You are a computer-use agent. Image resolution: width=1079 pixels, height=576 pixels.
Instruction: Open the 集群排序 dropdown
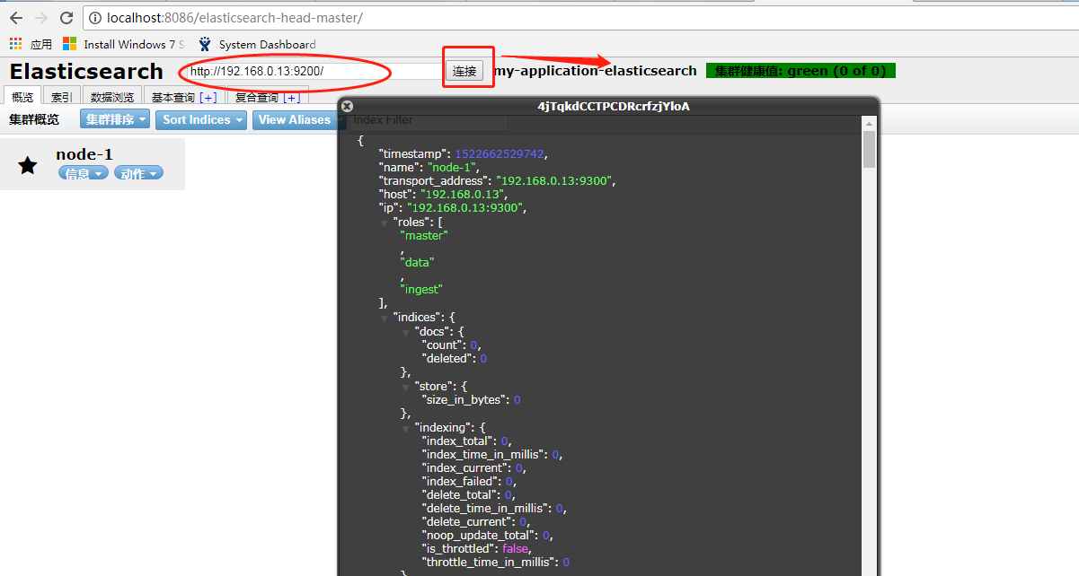pos(116,119)
